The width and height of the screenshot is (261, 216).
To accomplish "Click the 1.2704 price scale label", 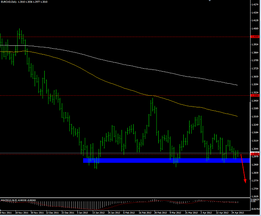I will (x=255, y=189).
